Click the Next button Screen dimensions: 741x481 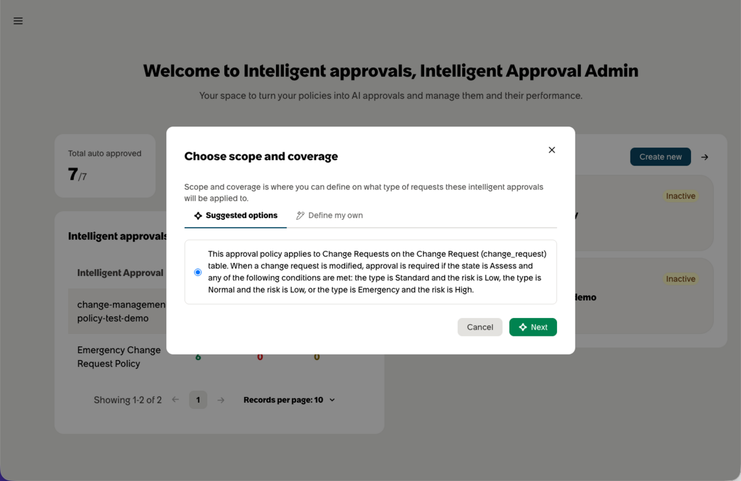(x=533, y=327)
